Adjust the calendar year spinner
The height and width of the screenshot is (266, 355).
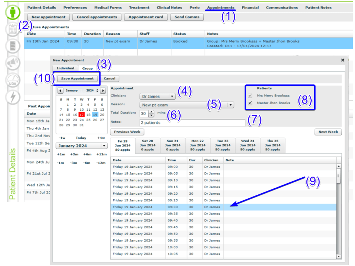coord(97,90)
